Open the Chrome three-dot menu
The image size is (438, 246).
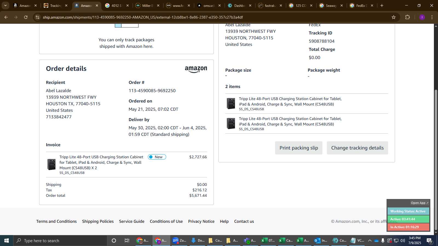tap(432, 17)
